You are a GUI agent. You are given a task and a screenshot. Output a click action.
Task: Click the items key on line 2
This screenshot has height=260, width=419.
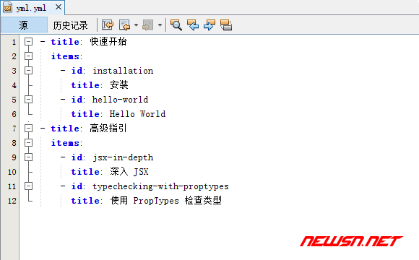(x=66, y=56)
